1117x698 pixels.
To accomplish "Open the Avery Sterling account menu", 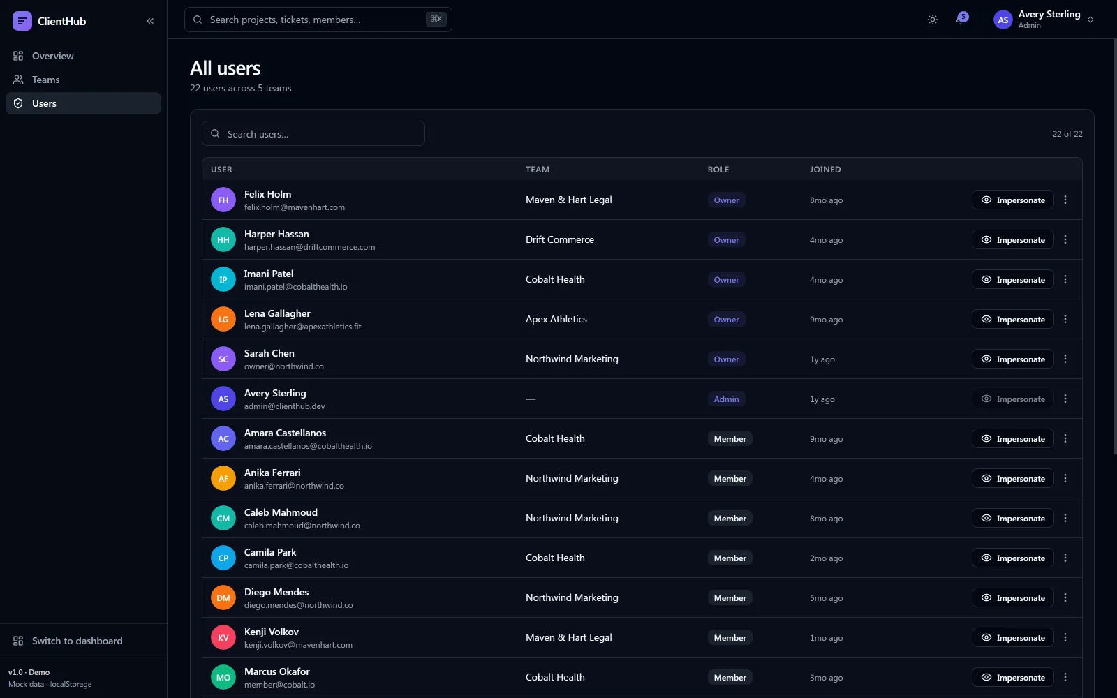I will 1044,20.
